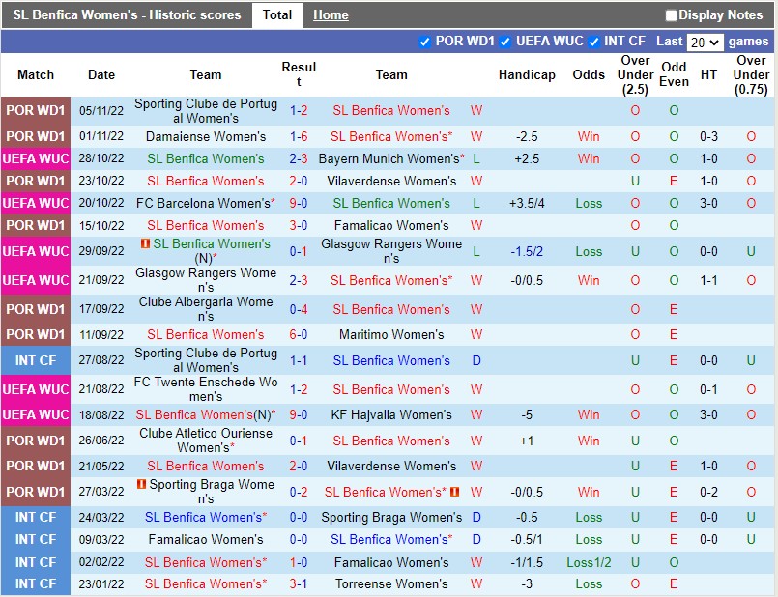Click date 20/10/22 in the table
The image size is (778, 597).
pos(101,203)
